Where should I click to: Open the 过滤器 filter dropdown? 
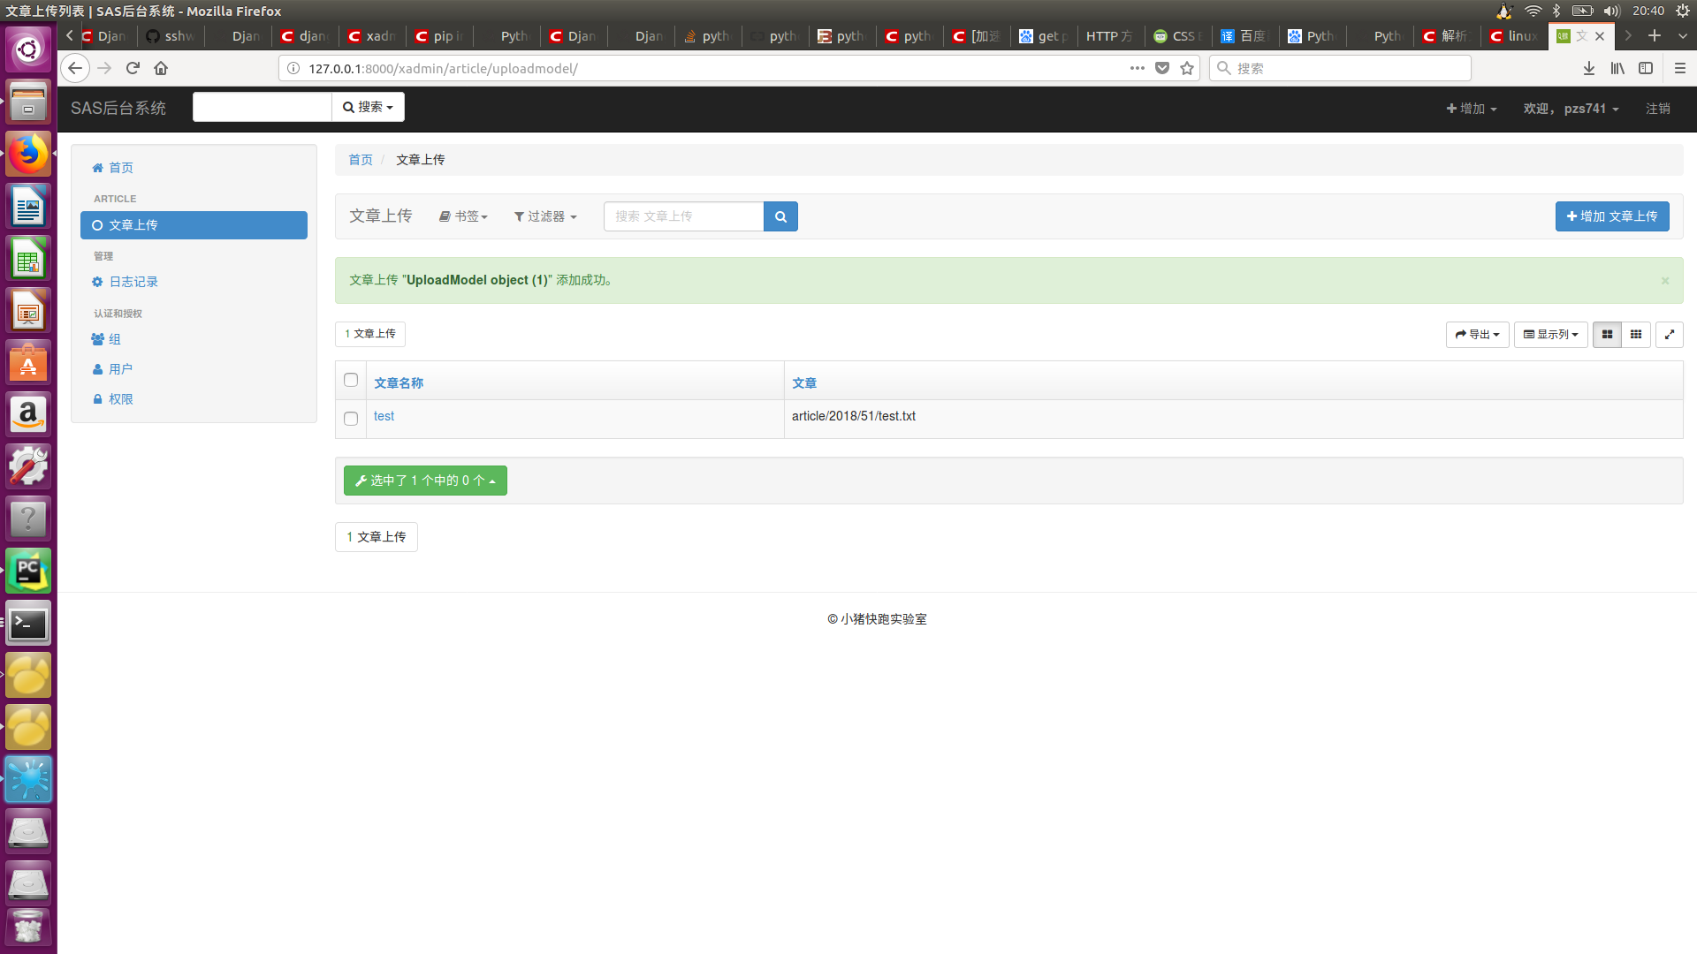545,216
